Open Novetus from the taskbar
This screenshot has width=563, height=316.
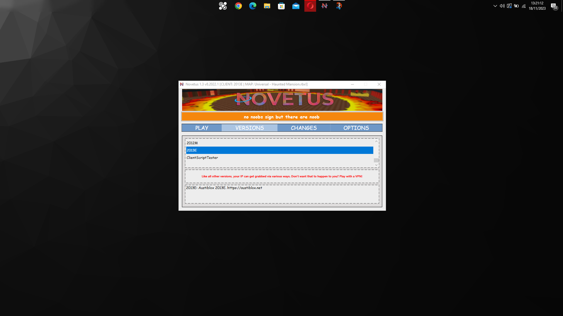(324, 6)
